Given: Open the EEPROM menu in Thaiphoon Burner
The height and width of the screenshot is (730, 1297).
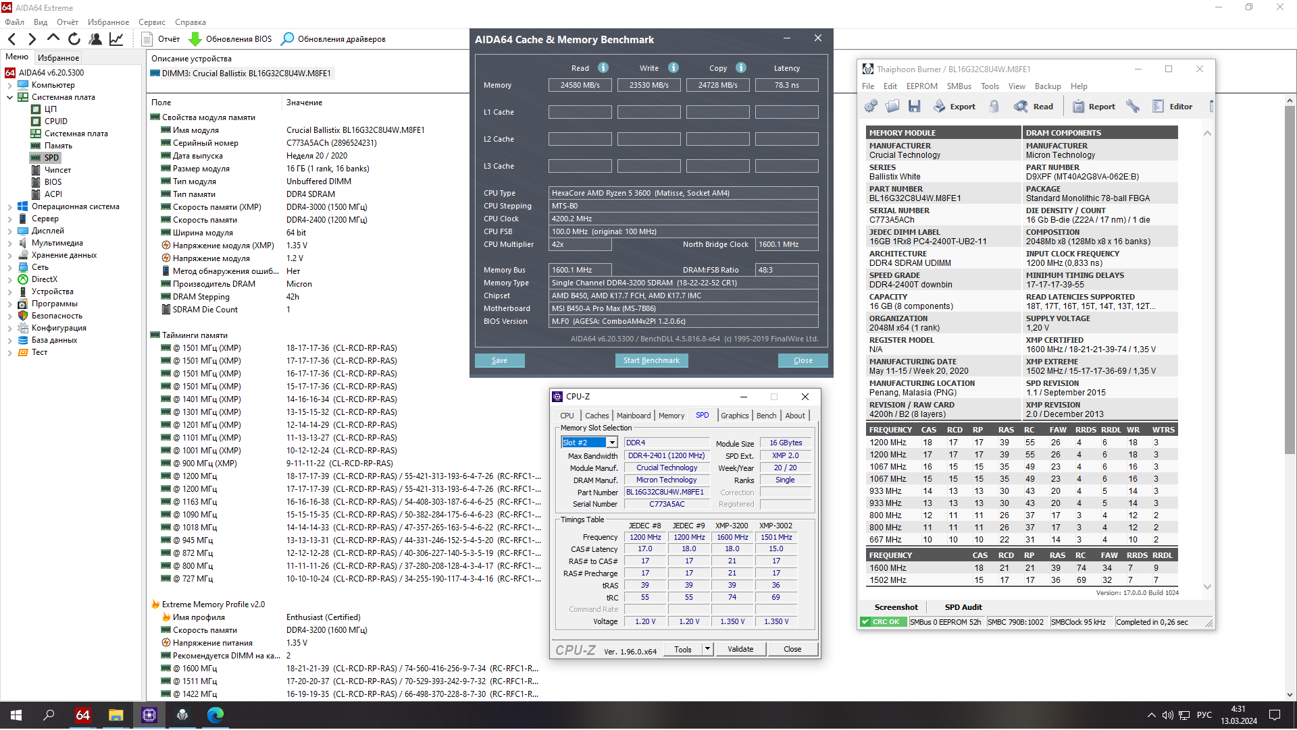Looking at the screenshot, I should pyautogui.click(x=921, y=86).
